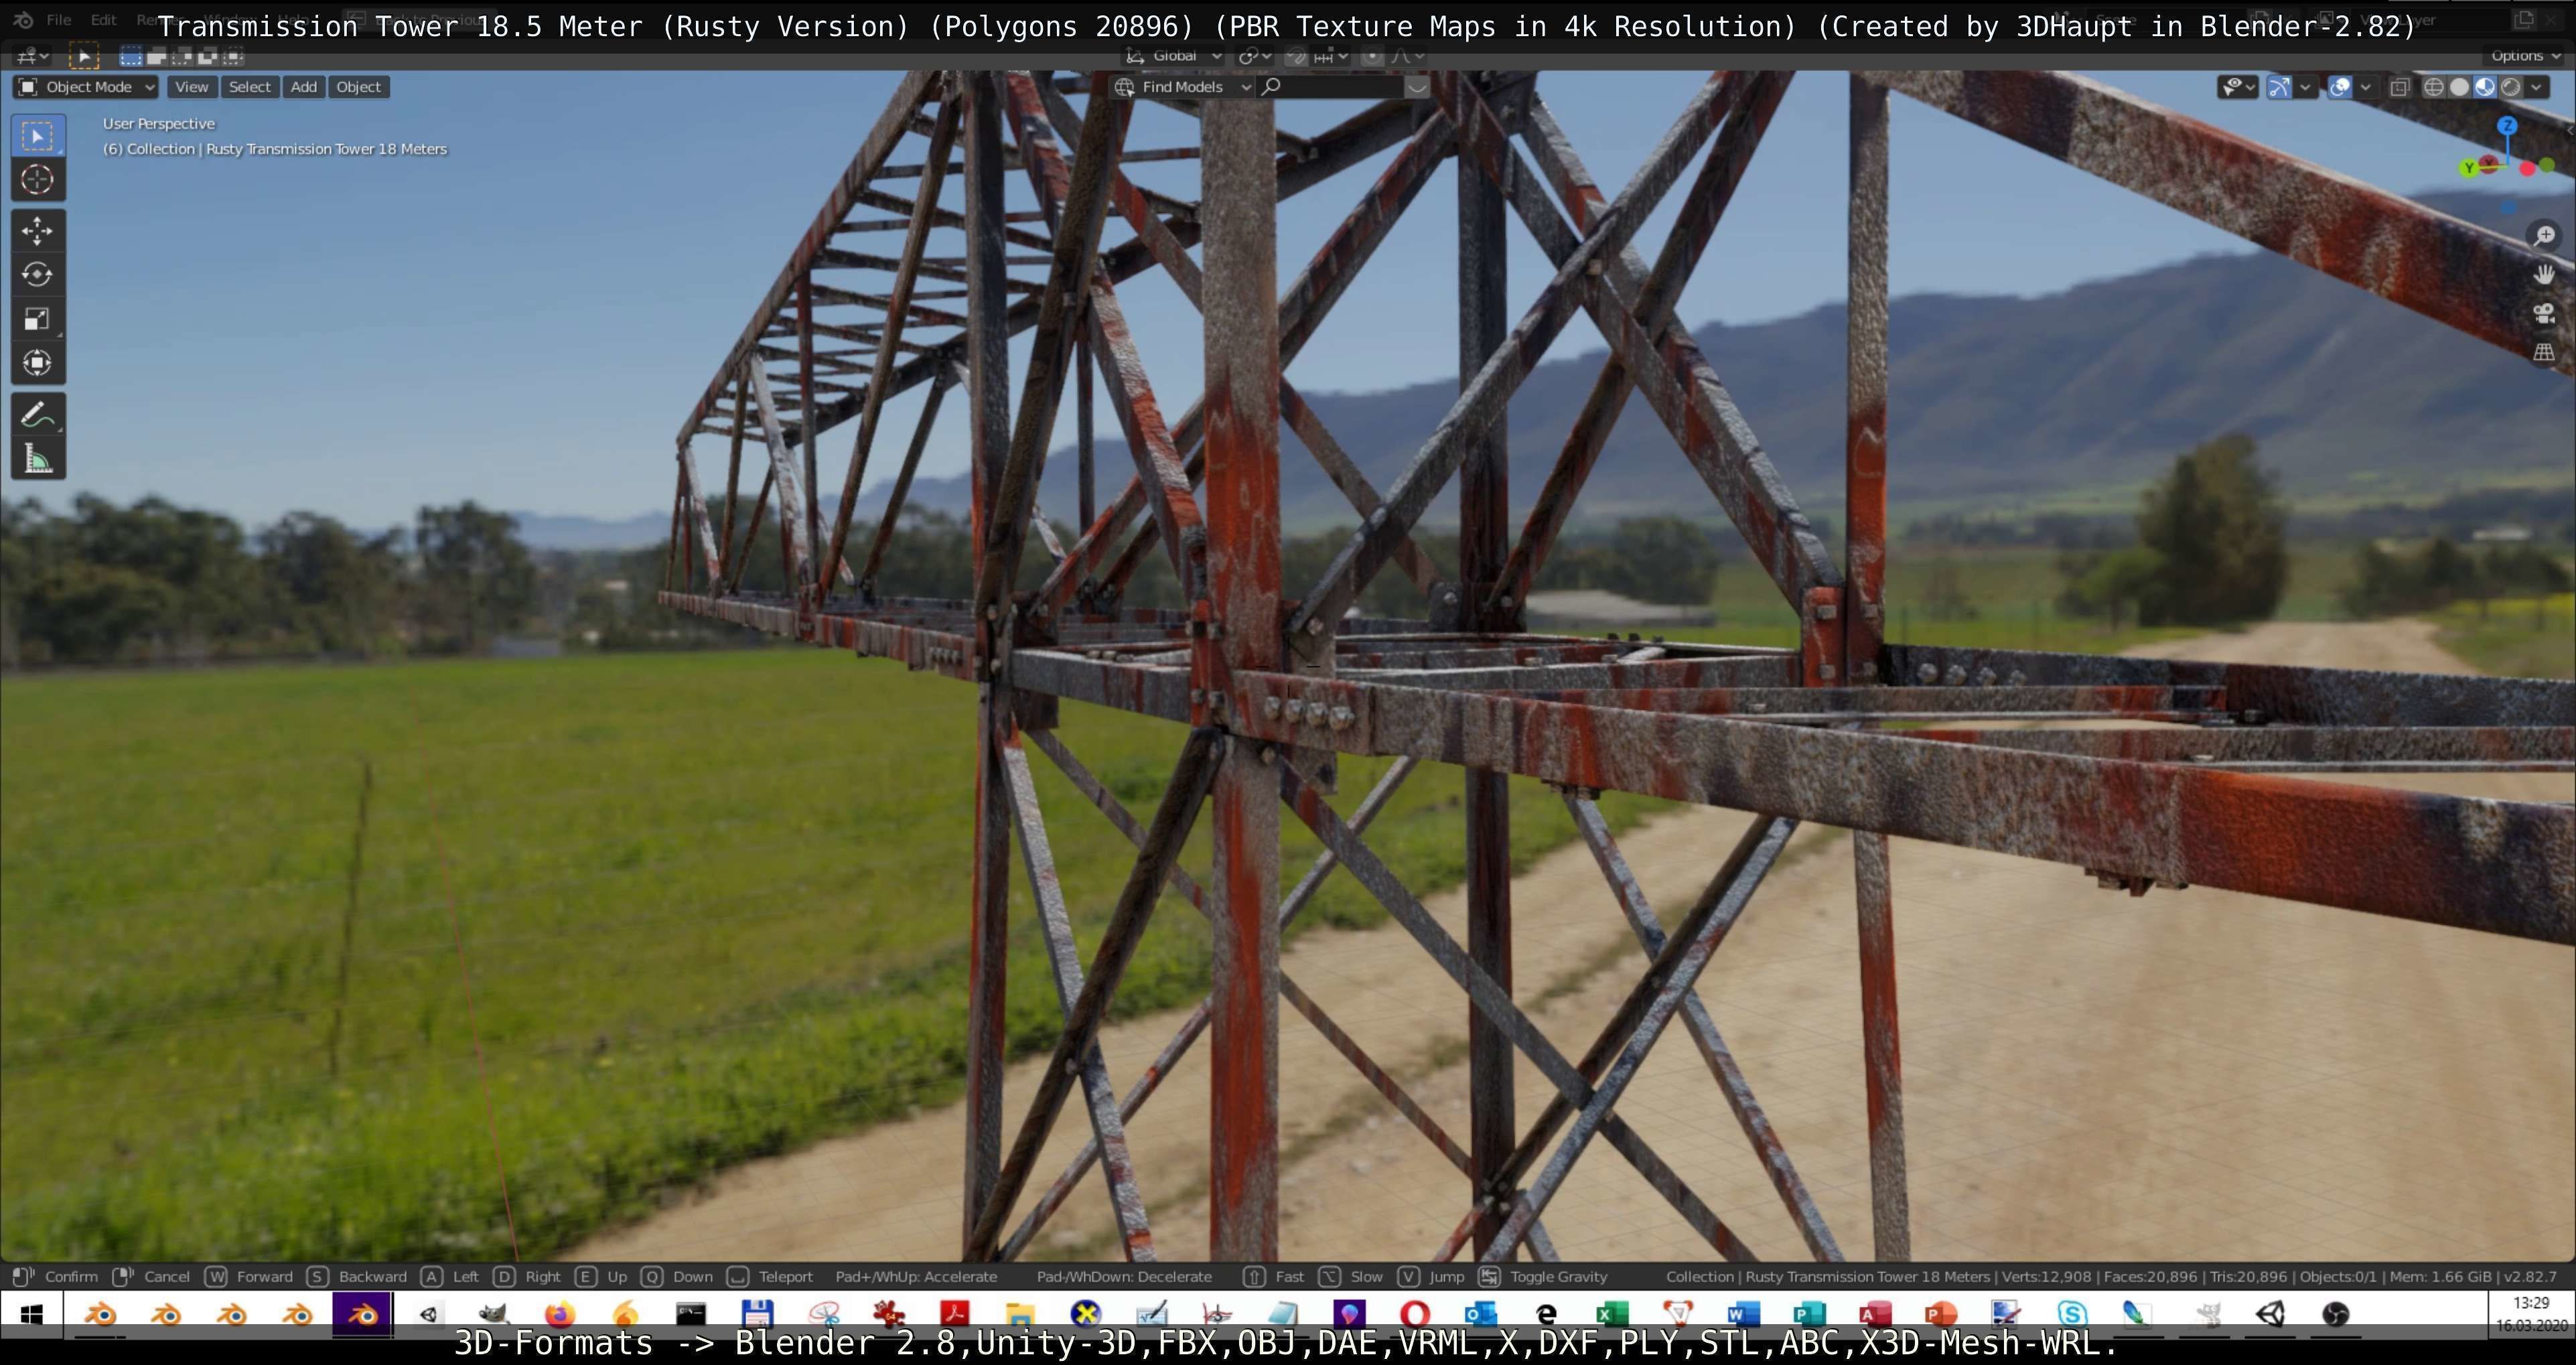
Task: Click the arrow button beside model search
Action: 1417,87
